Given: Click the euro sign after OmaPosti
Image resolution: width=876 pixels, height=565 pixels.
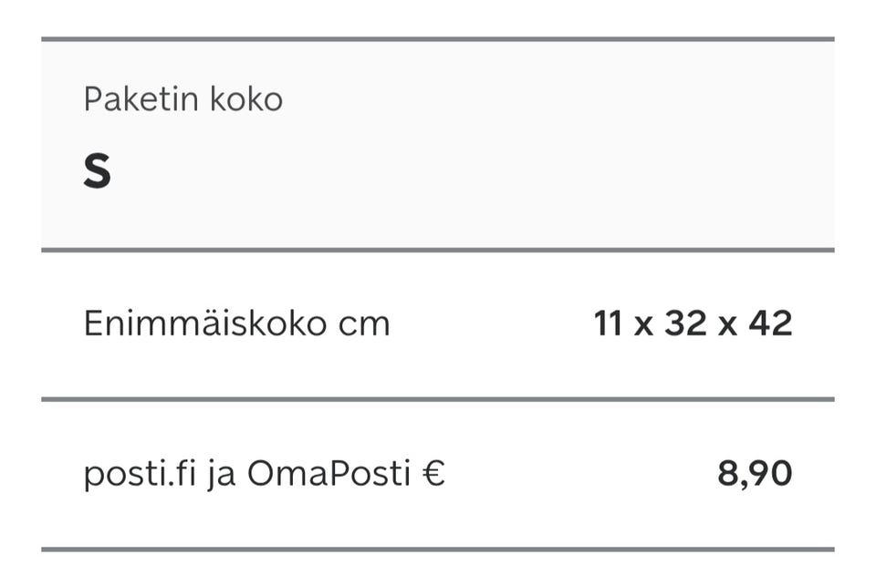Looking at the screenshot, I should 434,474.
